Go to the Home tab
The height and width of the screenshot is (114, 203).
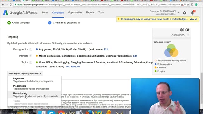pos(45,13)
